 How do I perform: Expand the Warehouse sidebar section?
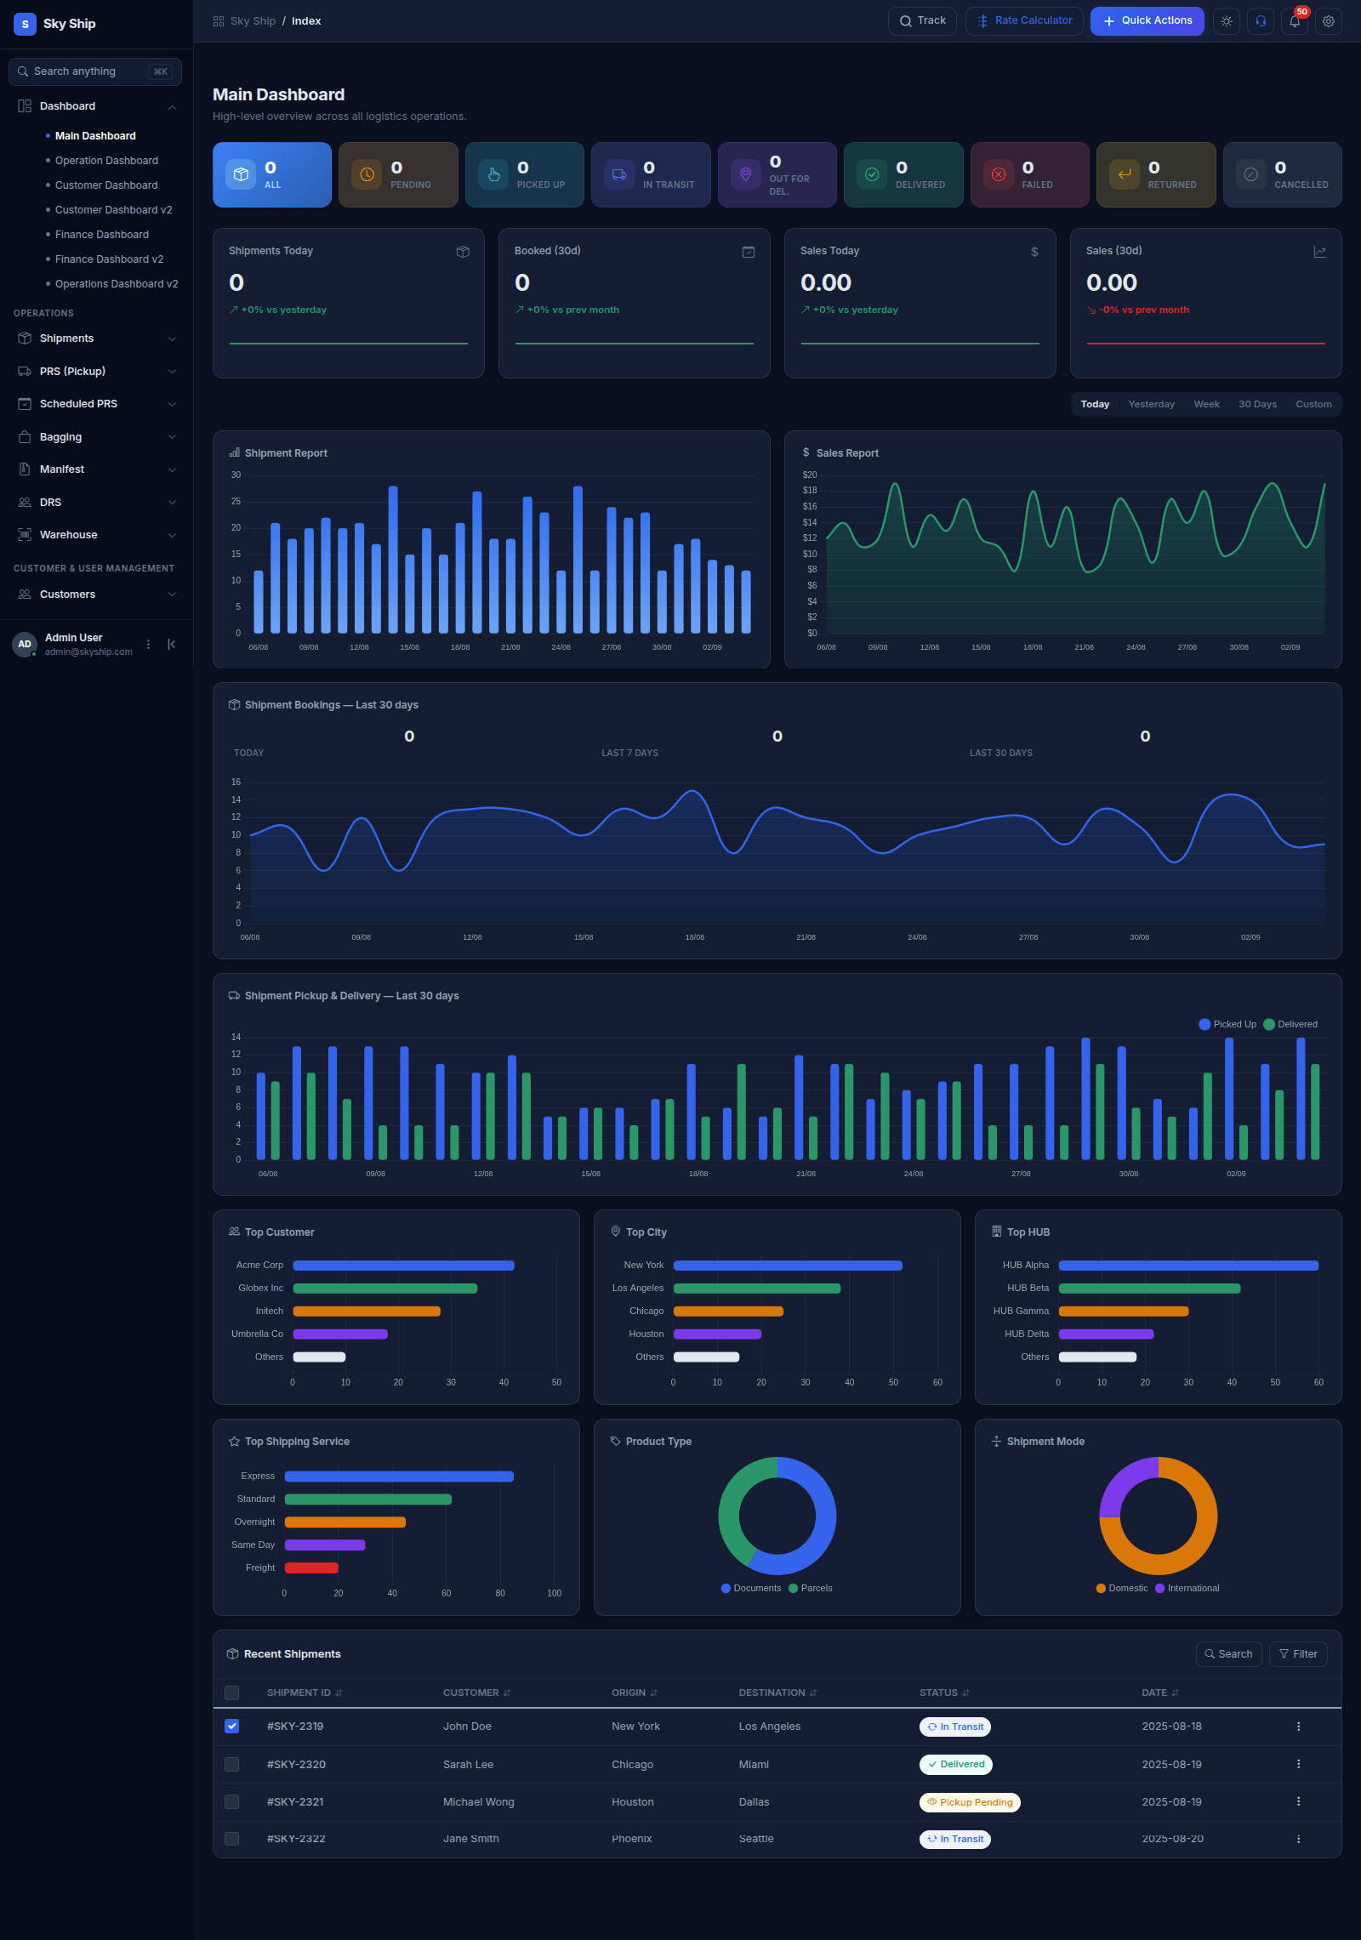pos(97,535)
